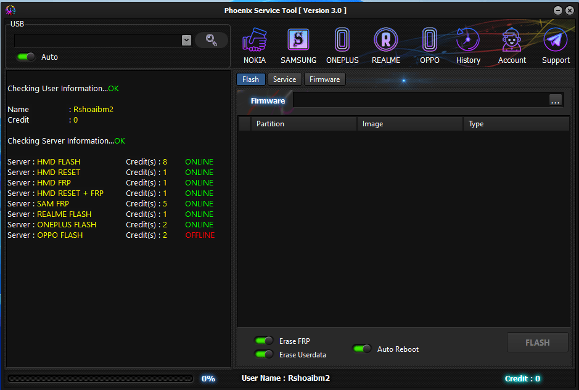Disable the Erase FRP toggle
579x390 pixels.
click(x=264, y=341)
